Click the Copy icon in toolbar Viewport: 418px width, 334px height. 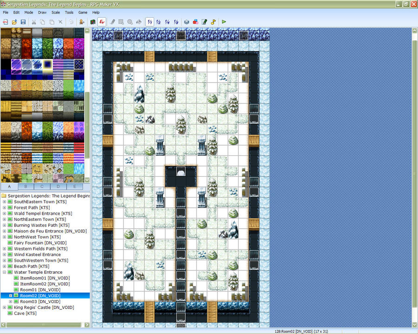[43, 22]
